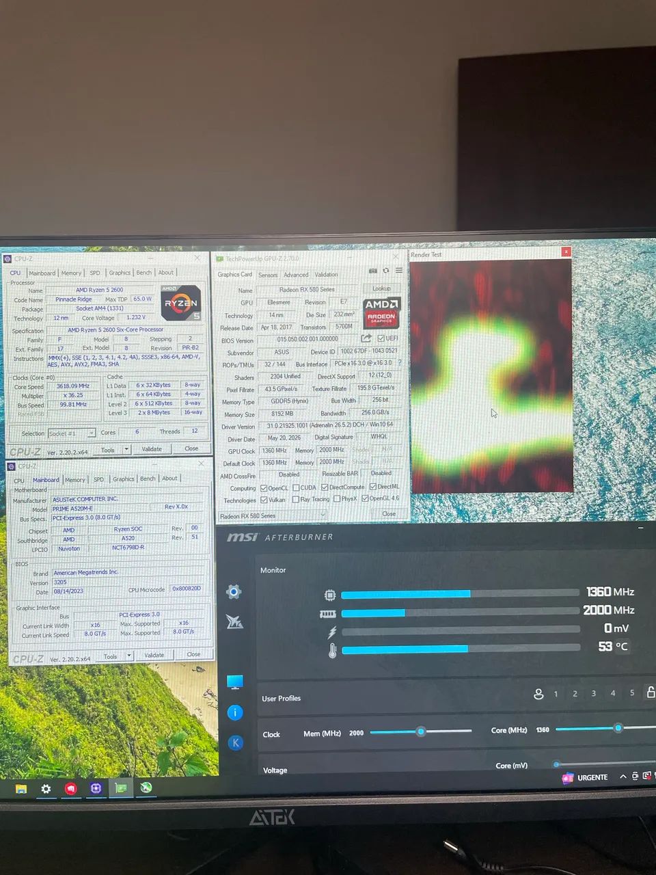656x875 pixels.
Task: Open Bench tab in upper CPU-Z window
Action: (143, 273)
